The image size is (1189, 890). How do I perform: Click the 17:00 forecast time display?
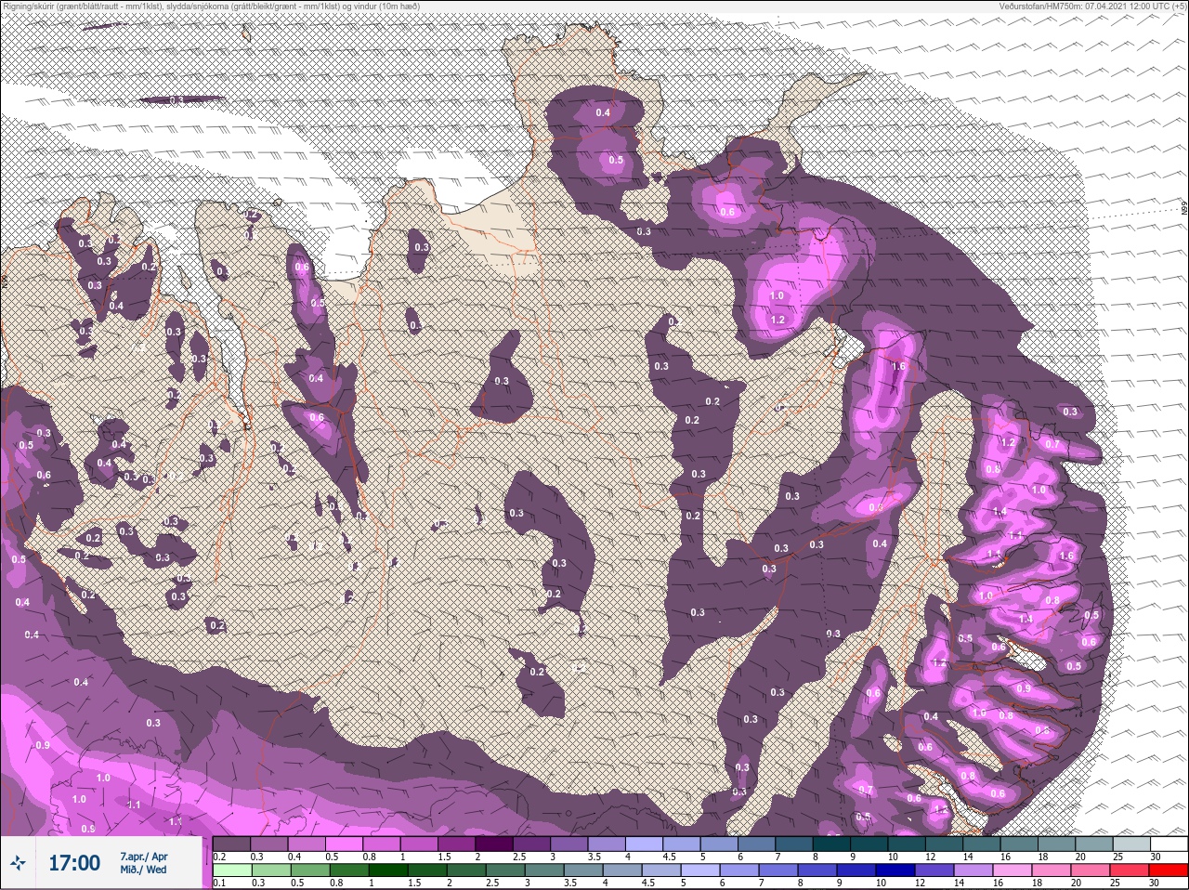pos(74,863)
